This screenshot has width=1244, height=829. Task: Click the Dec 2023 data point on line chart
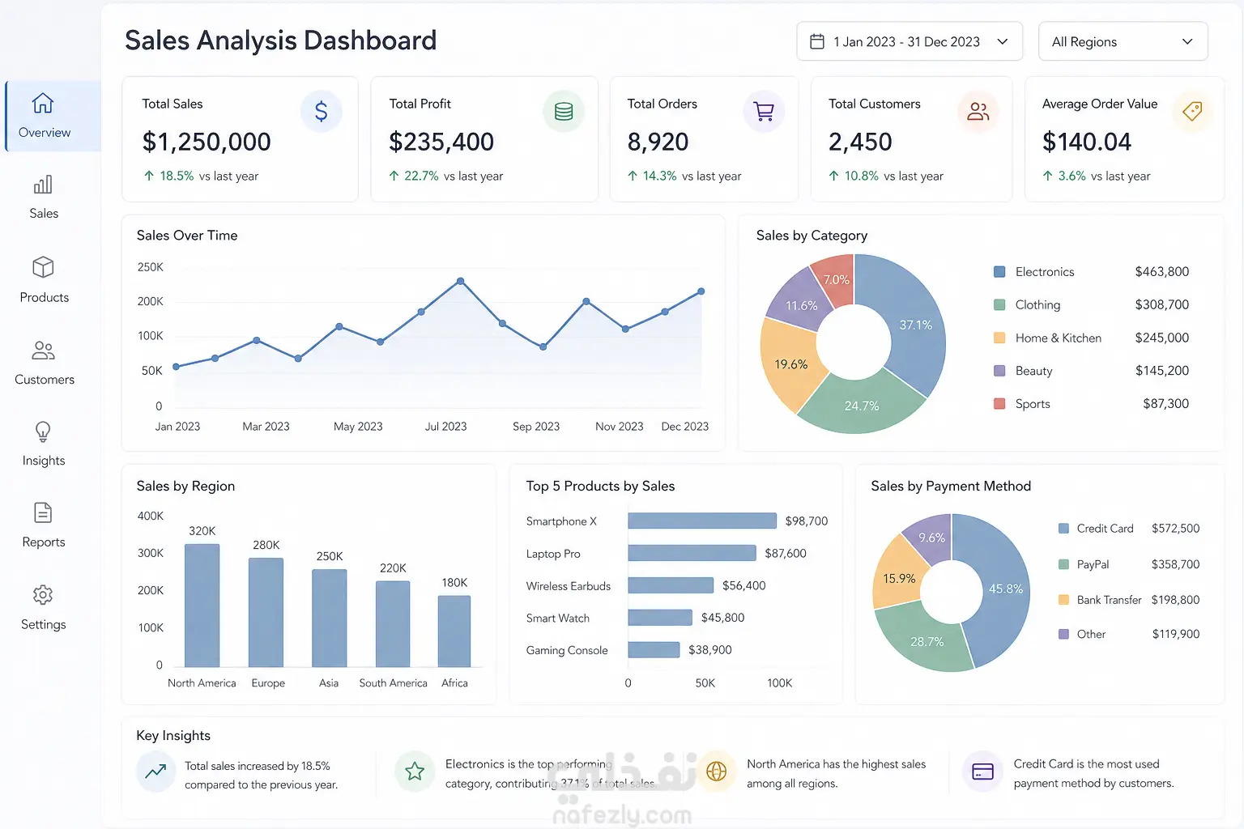[701, 291]
